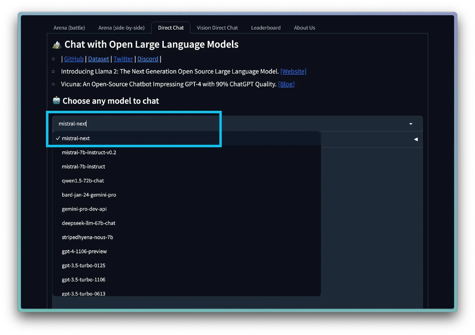Choose the bard-jan-24-gemini-pro model
Screen dimensions: 475x335
[x=89, y=195]
